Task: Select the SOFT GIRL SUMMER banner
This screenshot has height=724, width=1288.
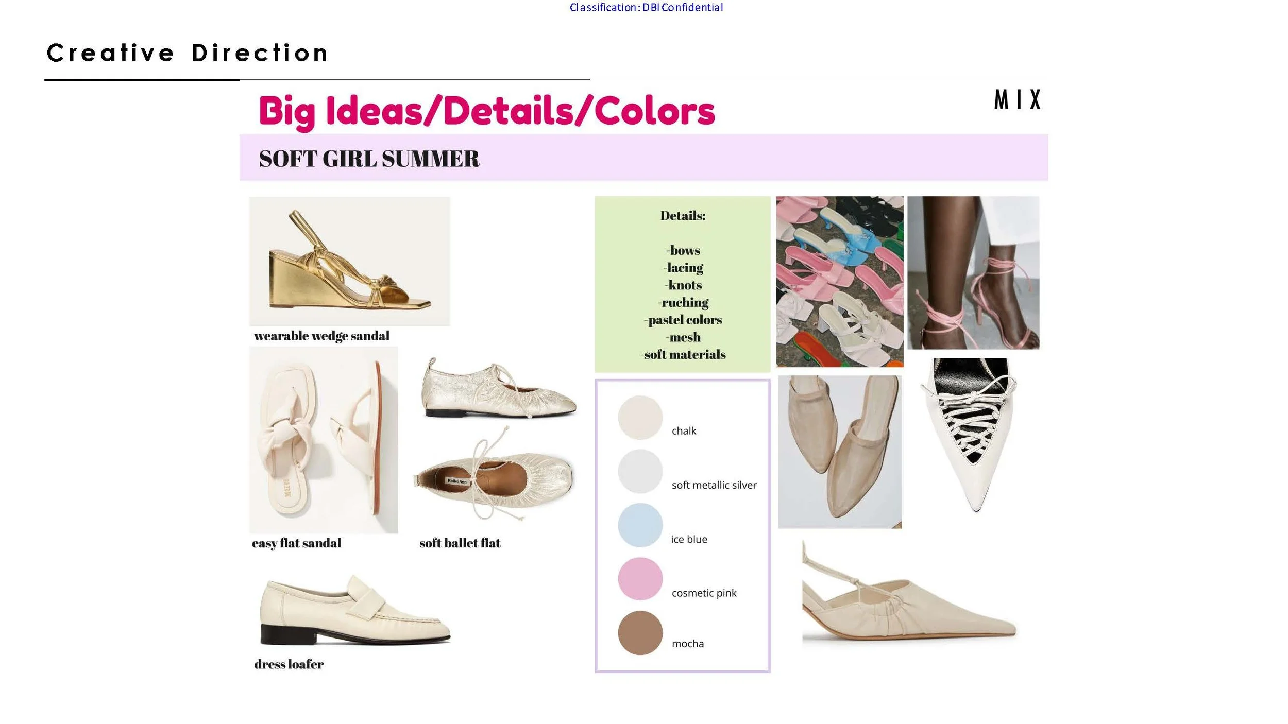Action: click(x=643, y=158)
